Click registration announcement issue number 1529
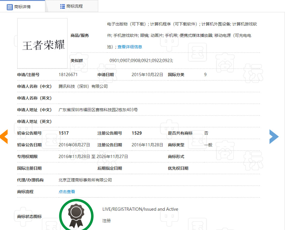Viewport: 285px width, 230px height. (x=137, y=133)
